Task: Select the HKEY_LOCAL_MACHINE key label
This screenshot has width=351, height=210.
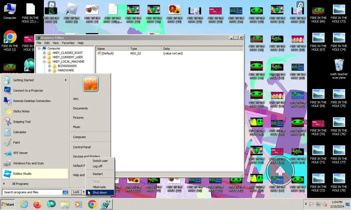Action: (68, 62)
